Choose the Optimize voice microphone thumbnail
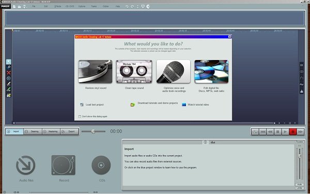The width and height of the screenshot is (310, 194). click(x=174, y=71)
